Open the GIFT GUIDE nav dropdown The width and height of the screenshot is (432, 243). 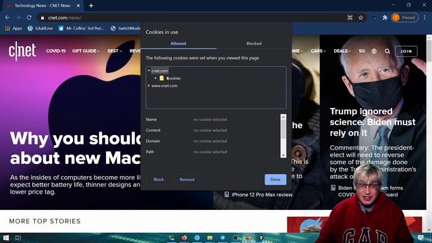click(x=86, y=51)
